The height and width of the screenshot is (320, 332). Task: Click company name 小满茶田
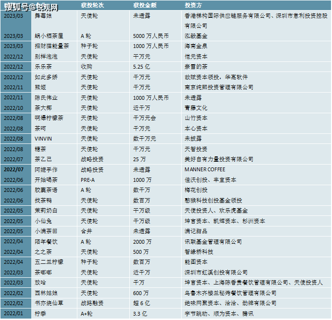click(46, 231)
